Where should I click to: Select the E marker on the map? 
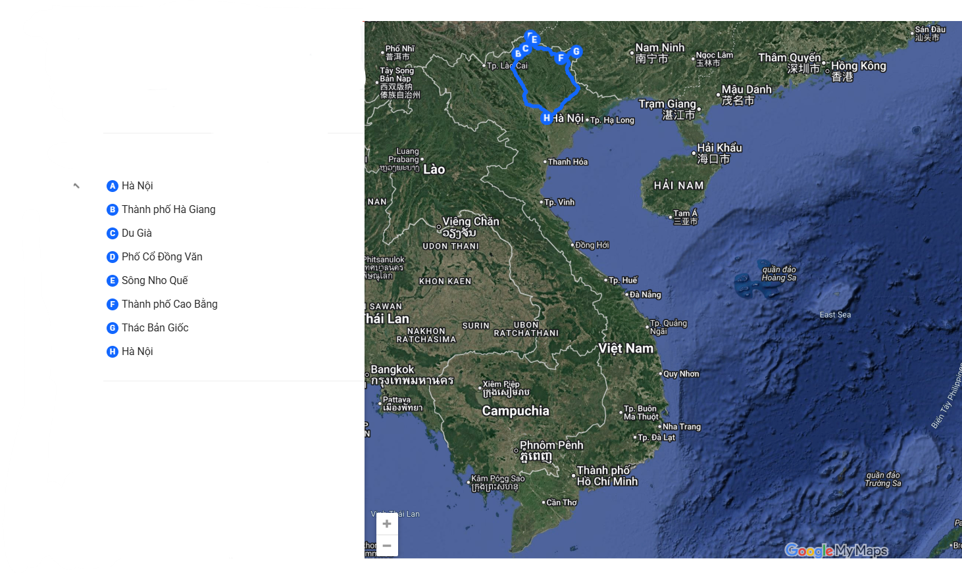(534, 39)
